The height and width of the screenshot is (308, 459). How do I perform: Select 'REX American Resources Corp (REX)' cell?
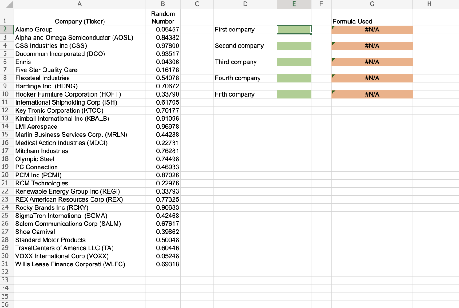tap(80, 199)
